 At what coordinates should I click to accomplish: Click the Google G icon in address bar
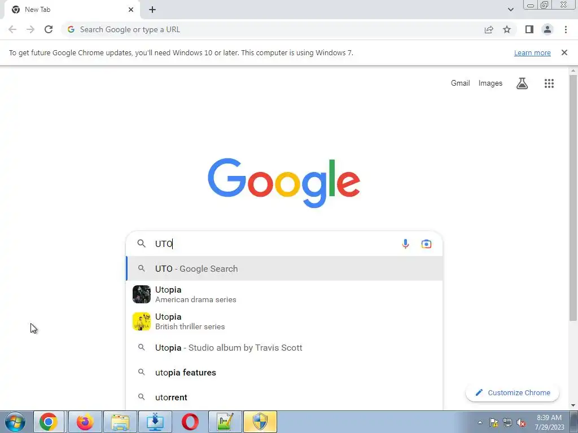point(71,29)
